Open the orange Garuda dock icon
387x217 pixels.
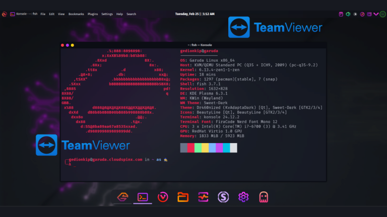tap(122, 197)
